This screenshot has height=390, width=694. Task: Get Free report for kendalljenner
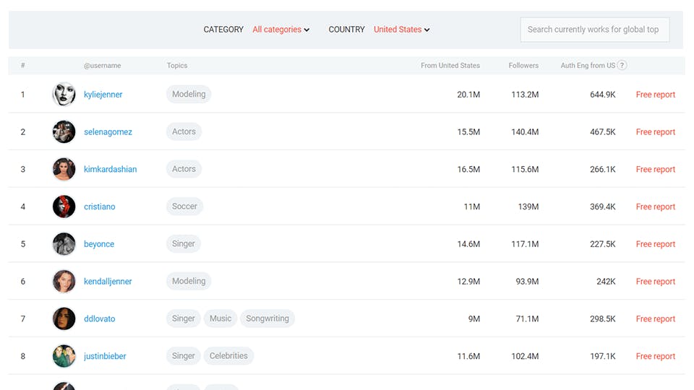(656, 281)
